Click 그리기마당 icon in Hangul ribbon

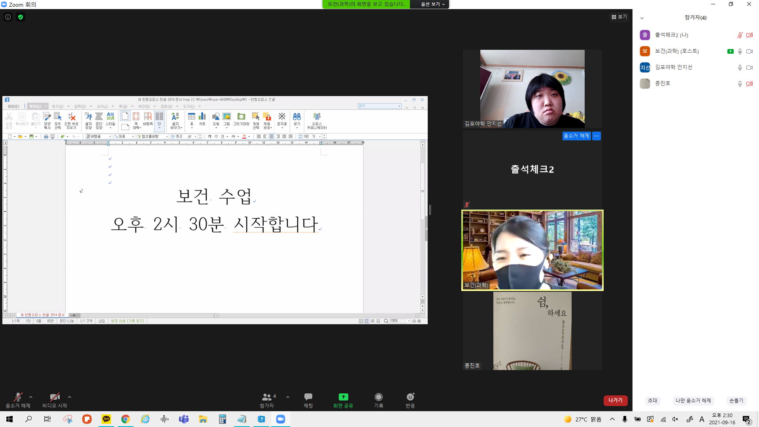(241, 119)
